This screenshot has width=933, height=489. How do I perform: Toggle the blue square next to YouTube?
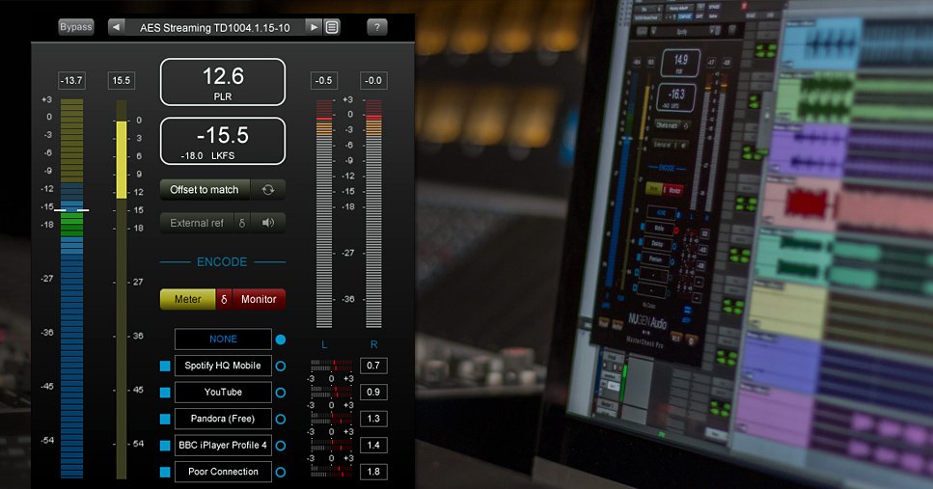(x=165, y=393)
